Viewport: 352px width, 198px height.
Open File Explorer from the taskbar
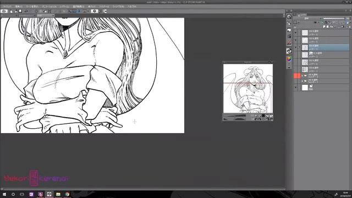pos(58,194)
